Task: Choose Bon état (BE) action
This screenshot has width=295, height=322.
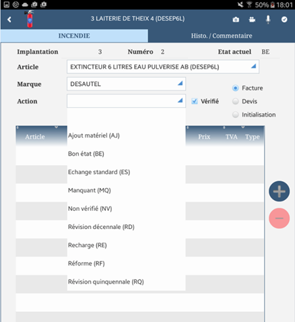Action: [86, 154]
